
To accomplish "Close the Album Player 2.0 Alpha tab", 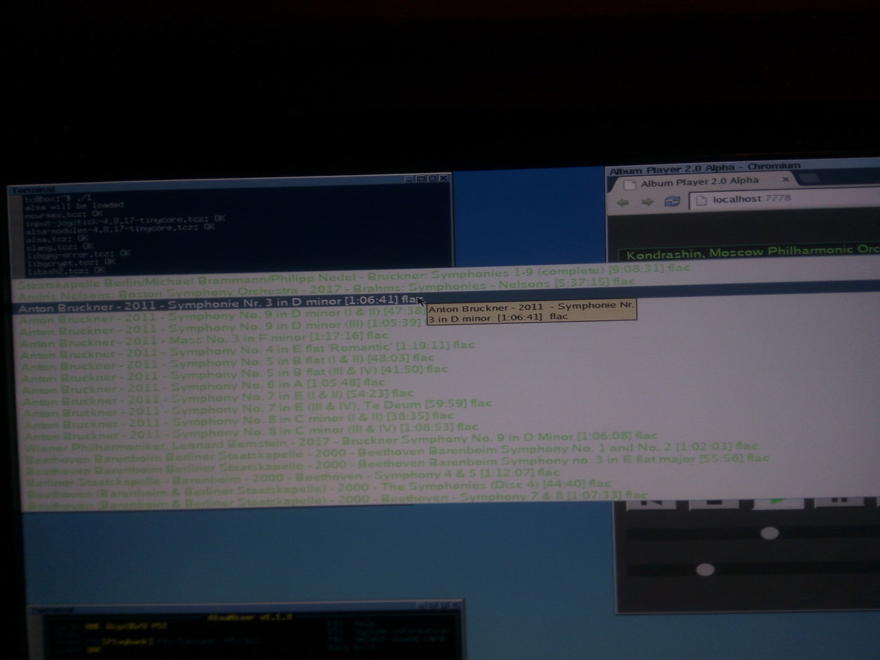I will click(785, 179).
